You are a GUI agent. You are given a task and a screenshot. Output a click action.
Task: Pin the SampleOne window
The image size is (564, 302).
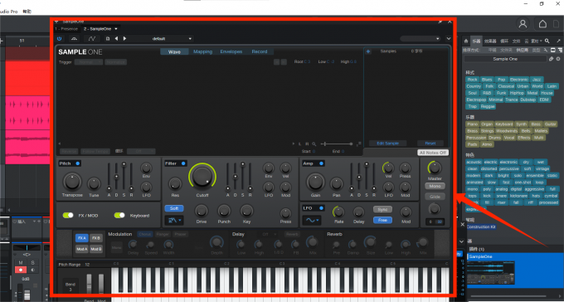(440, 22)
